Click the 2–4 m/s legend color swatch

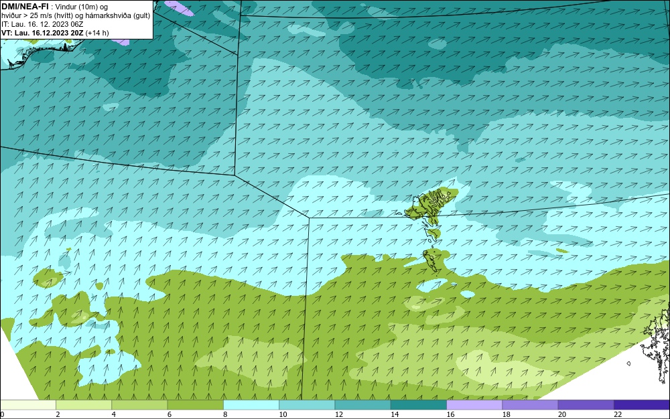click(84, 404)
